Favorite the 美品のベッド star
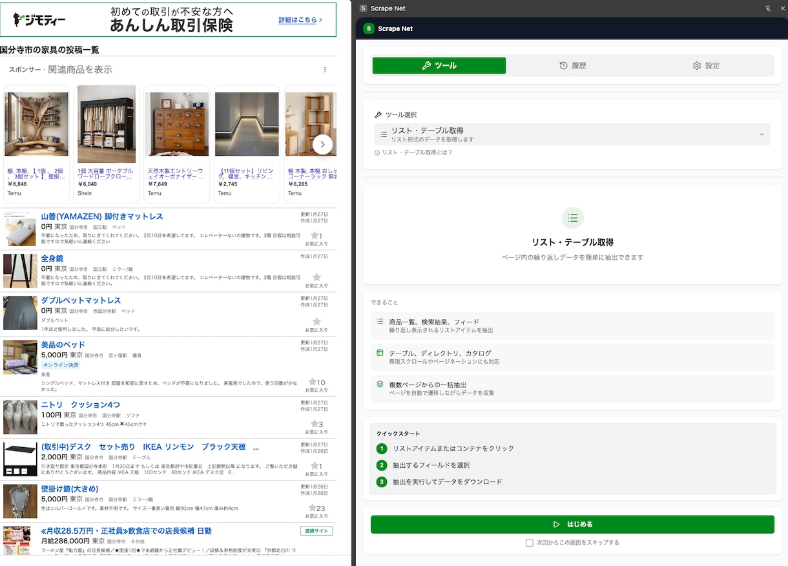The width and height of the screenshot is (788, 566). pos(313,382)
